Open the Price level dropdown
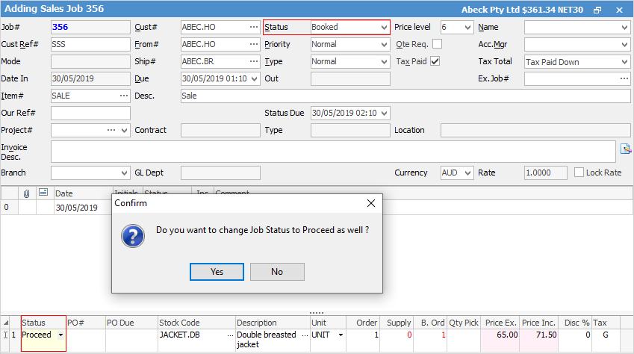The image size is (634, 354). (467, 27)
